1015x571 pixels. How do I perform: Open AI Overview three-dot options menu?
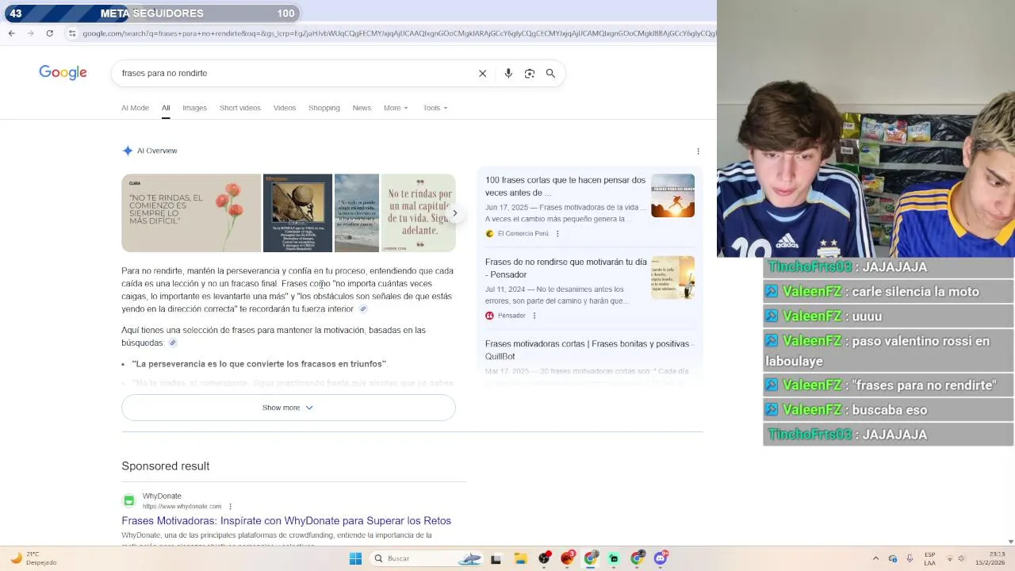tap(698, 151)
